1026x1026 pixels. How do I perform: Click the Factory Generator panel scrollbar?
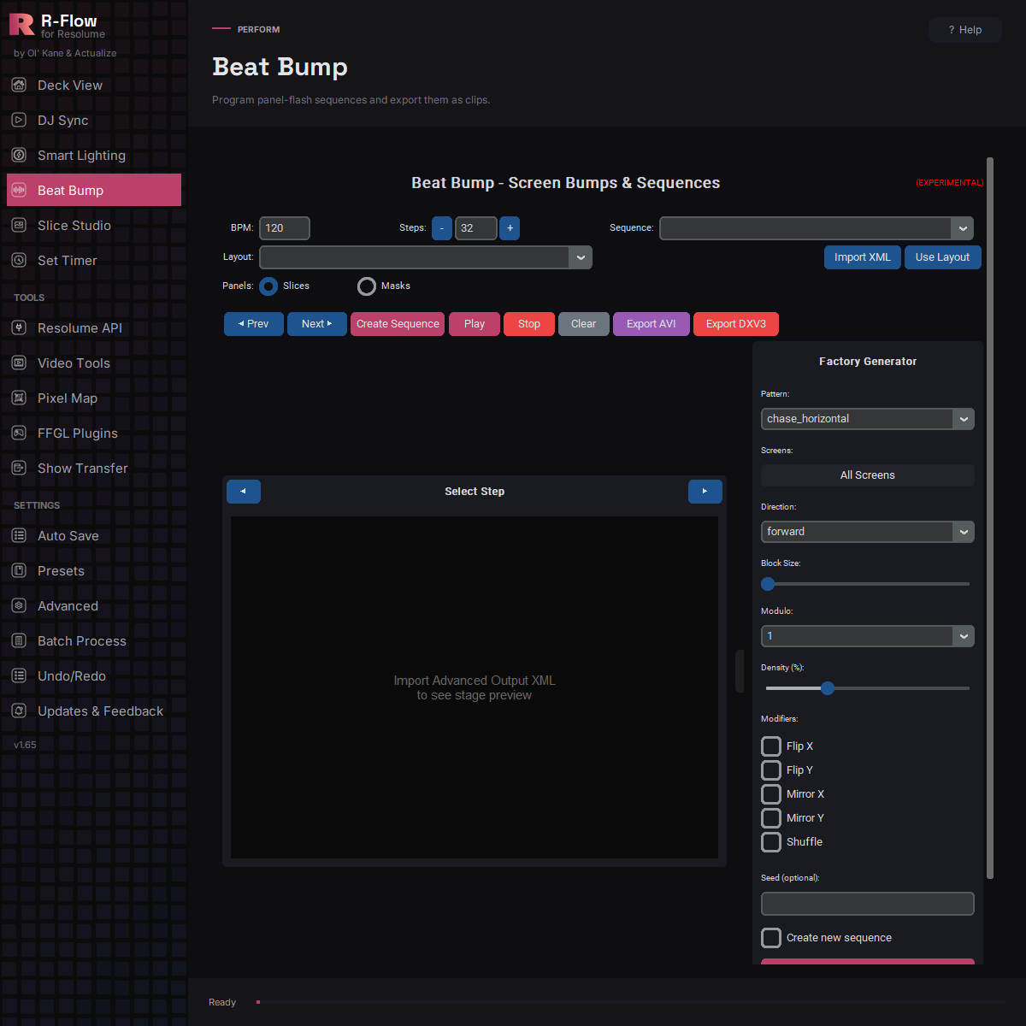click(990, 517)
